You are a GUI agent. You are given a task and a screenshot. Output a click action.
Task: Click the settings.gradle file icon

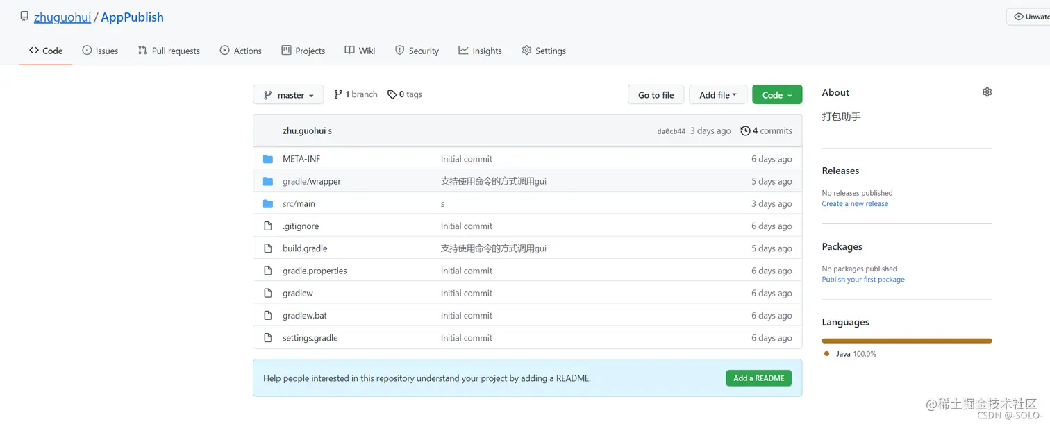[268, 338]
